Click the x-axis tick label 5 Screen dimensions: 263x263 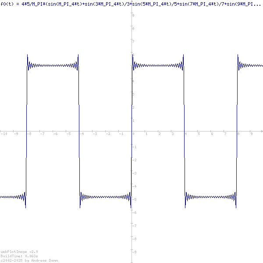click(x=199, y=134)
